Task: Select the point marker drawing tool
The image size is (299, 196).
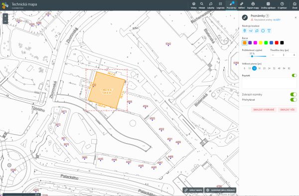Action: pyautogui.click(x=245, y=31)
